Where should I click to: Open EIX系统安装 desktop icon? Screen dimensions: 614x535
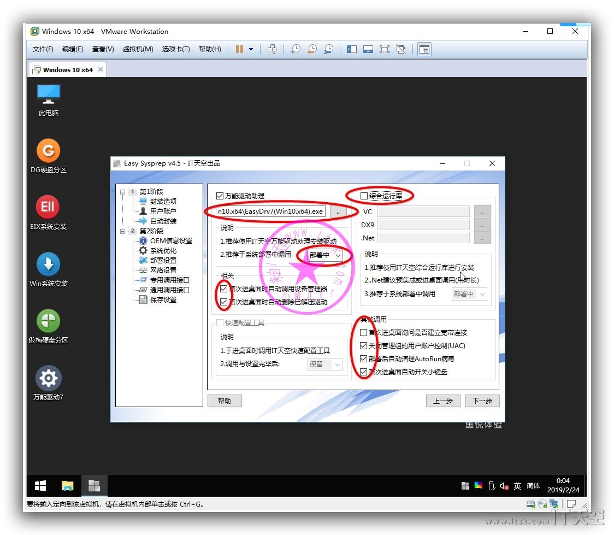tap(48, 213)
